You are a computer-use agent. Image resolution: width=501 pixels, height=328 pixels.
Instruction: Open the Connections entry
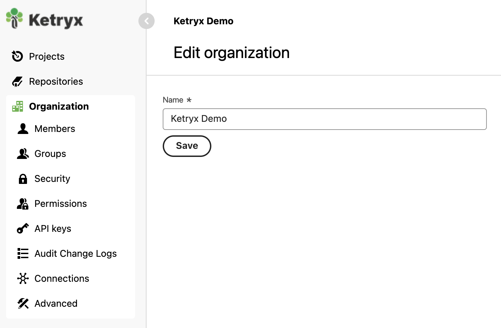pos(62,278)
